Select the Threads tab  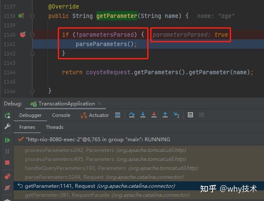click(54, 127)
